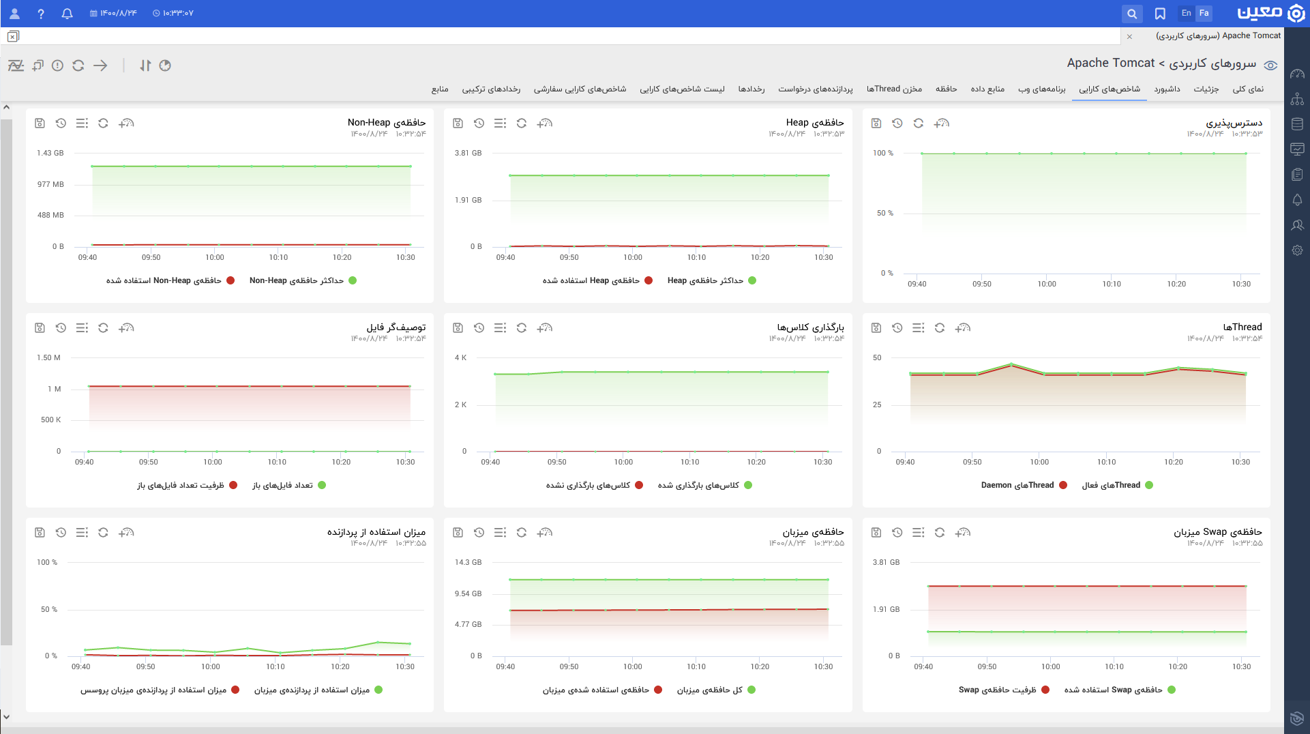The height and width of the screenshot is (734, 1310).
Task: Open the جزئیات tab
Action: 1206,89
